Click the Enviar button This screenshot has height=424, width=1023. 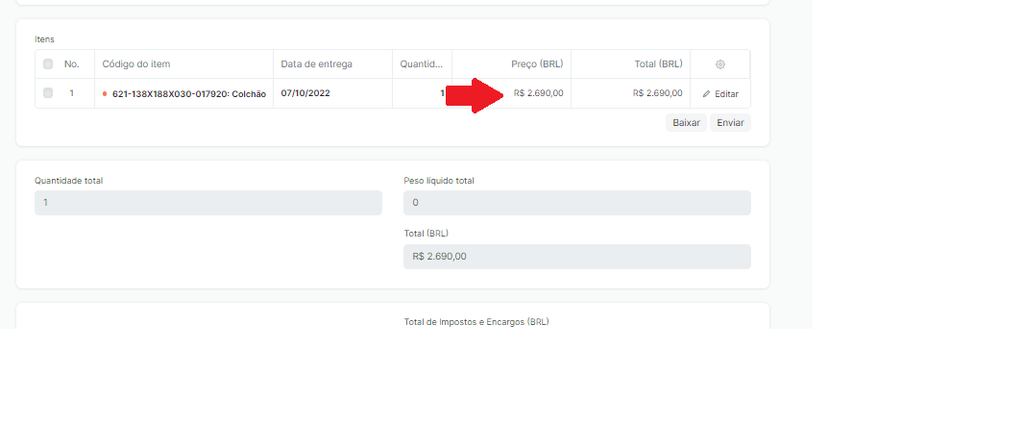pos(730,123)
